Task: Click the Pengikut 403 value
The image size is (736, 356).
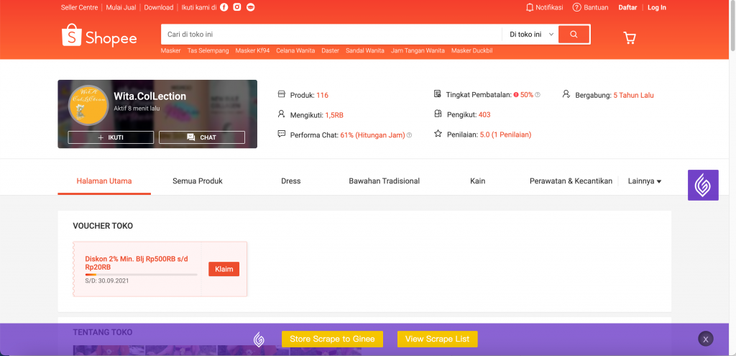Action: [484, 114]
